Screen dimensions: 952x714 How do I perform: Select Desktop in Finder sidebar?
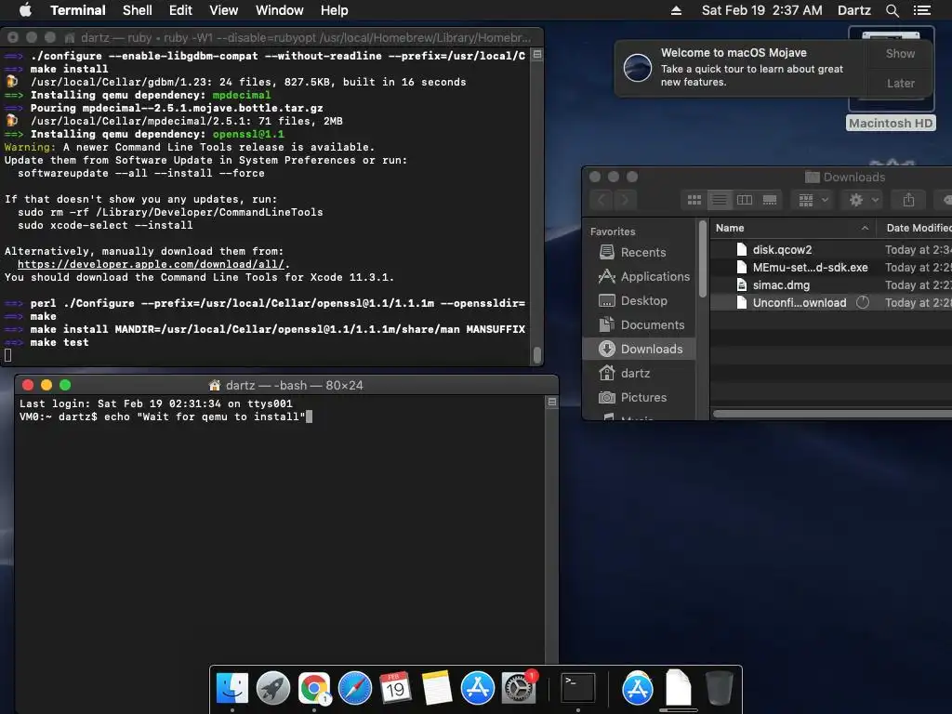coord(639,300)
